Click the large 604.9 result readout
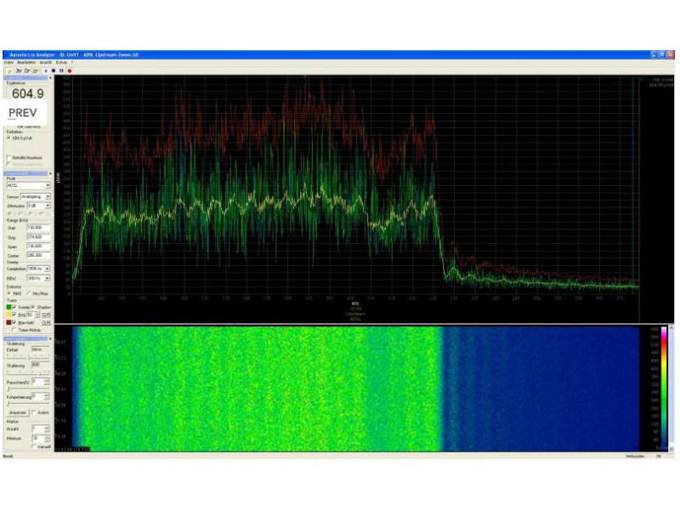The width and height of the screenshot is (680, 510). (x=28, y=93)
